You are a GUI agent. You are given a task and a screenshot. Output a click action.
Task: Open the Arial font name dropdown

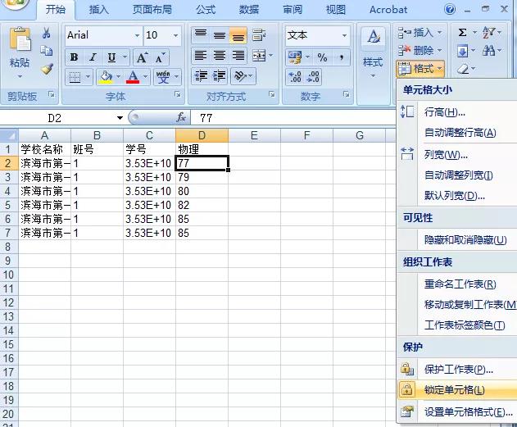[x=137, y=35]
